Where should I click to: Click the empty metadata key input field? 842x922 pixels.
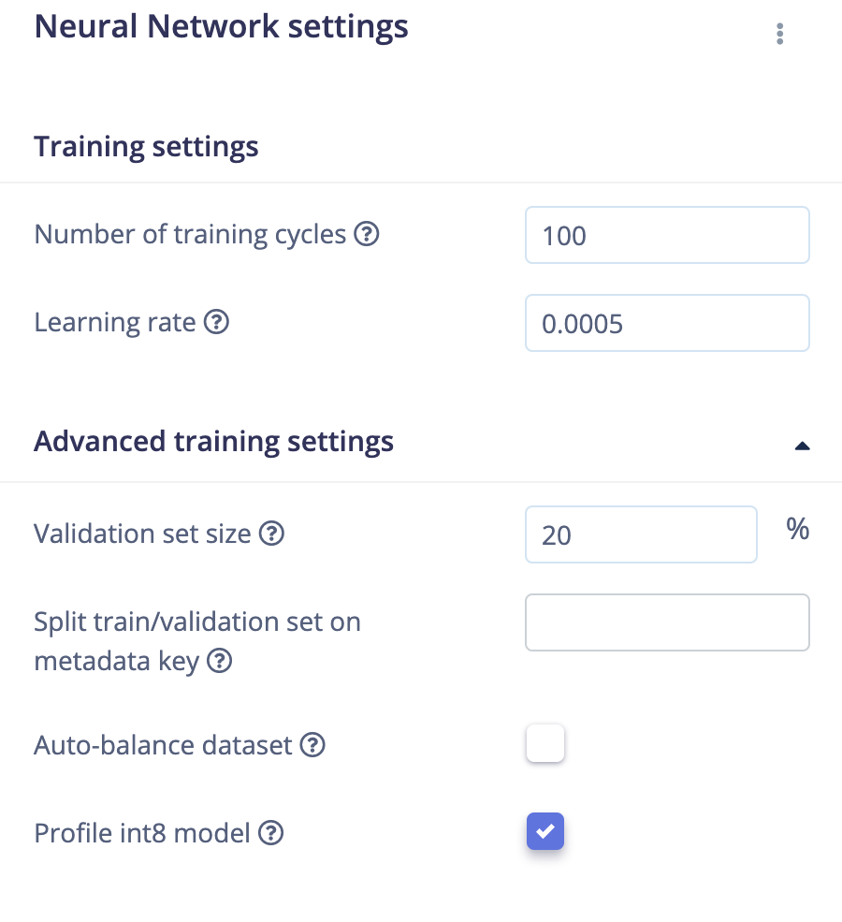pos(667,622)
